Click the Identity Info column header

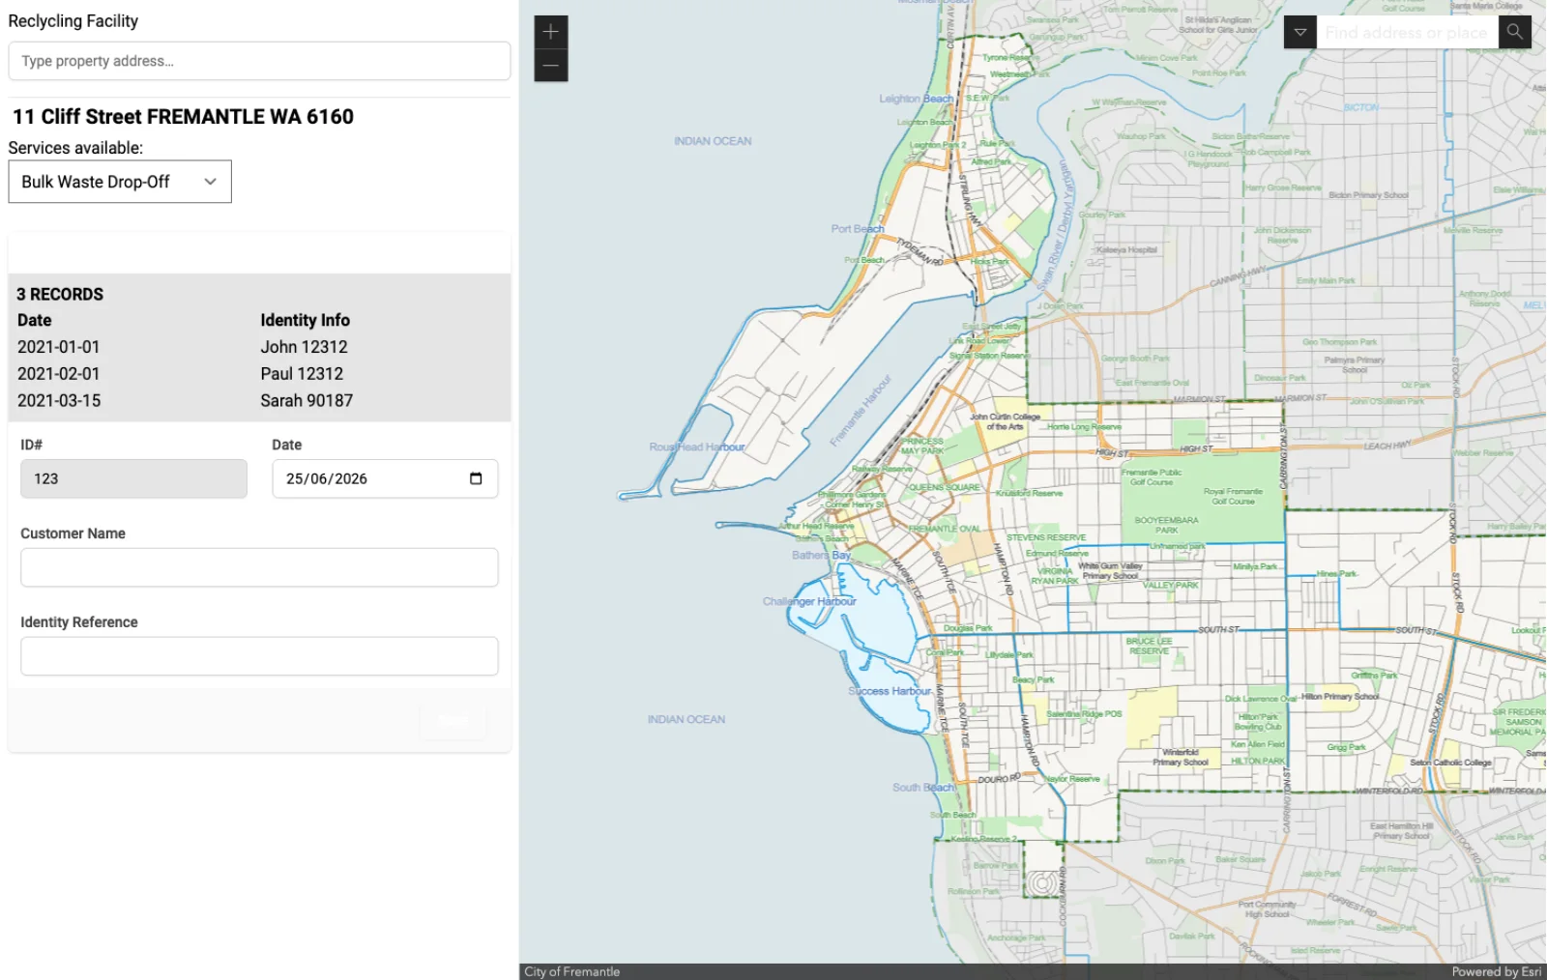pos(305,321)
